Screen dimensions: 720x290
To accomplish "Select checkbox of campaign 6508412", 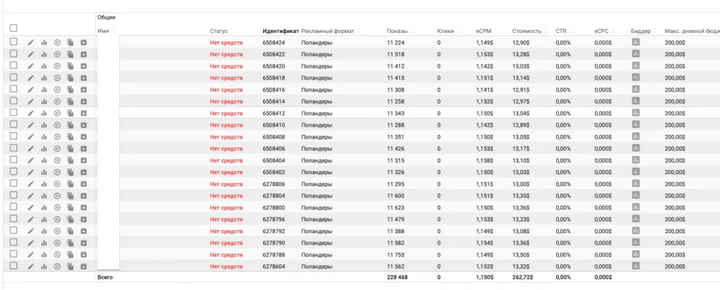I will point(14,112).
